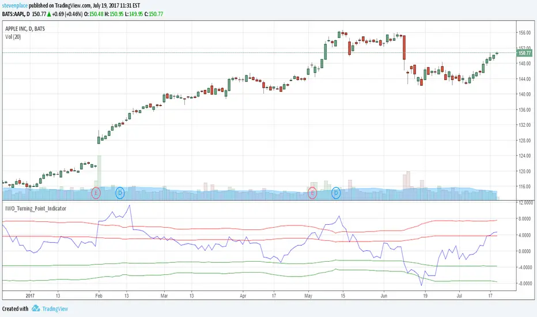
Task: Click the Vol (20) indicator label
Action: tap(13, 37)
